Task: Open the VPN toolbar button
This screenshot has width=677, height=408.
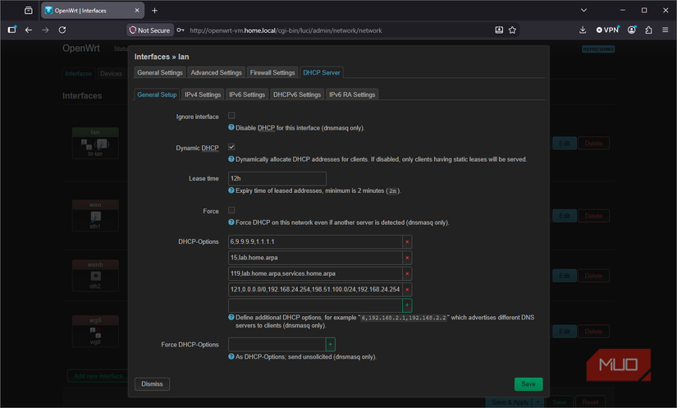Action: tap(607, 30)
